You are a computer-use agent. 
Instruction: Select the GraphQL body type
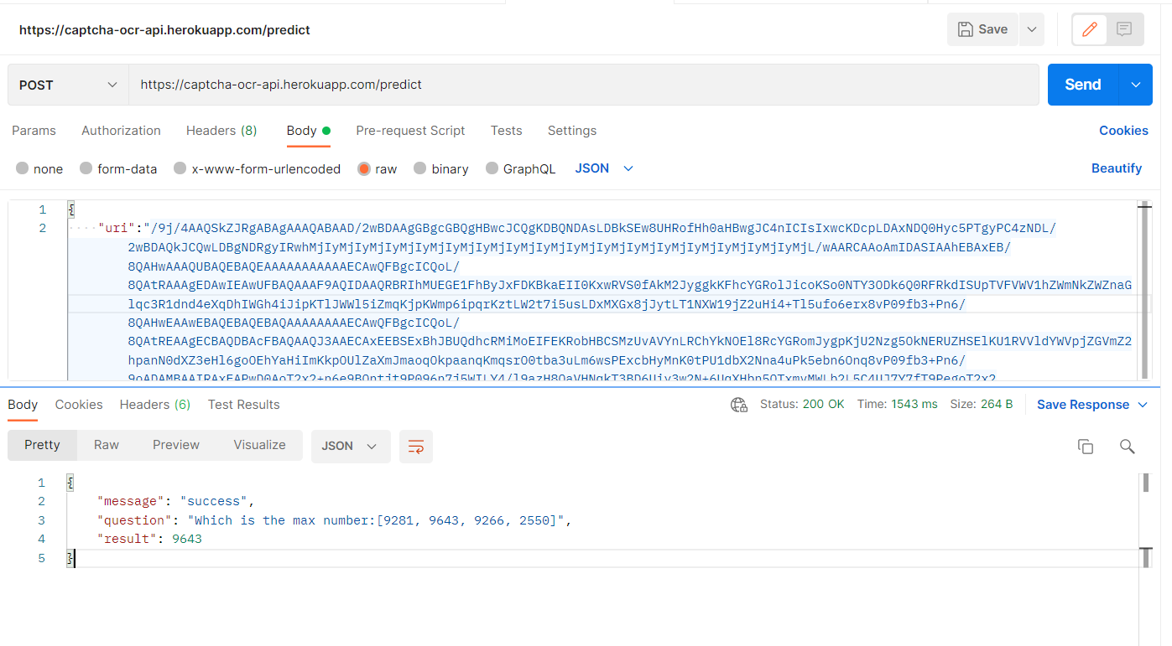tap(520, 168)
